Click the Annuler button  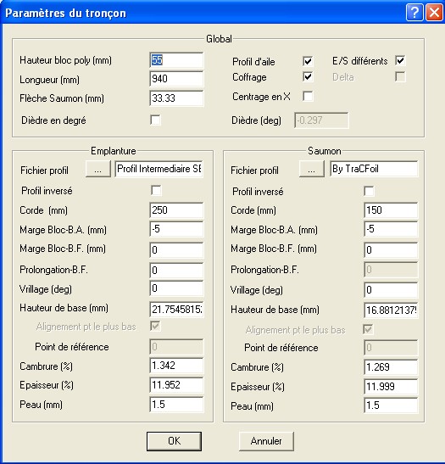(266, 441)
